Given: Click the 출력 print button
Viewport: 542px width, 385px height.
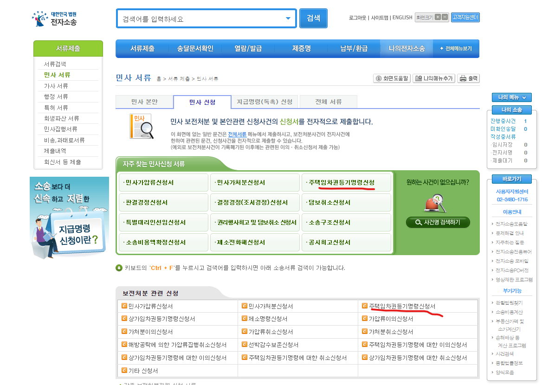Looking at the screenshot, I should (x=468, y=78).
